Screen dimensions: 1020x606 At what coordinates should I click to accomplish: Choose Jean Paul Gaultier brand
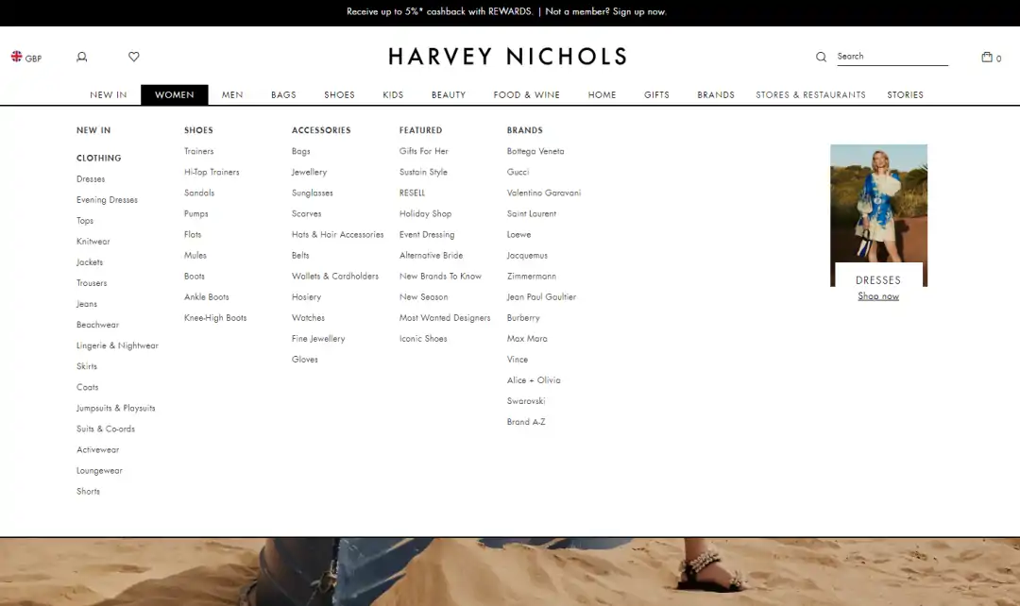(x=542, y=297)
